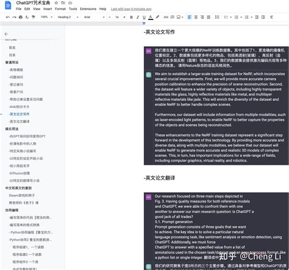Select the blue indent marker on ruler

144,24
